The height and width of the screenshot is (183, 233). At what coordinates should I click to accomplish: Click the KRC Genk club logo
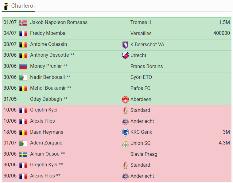125,132
